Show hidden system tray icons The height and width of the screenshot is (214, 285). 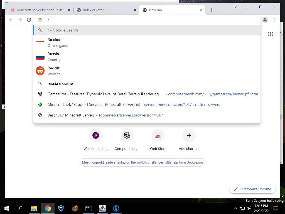point(235,208)
